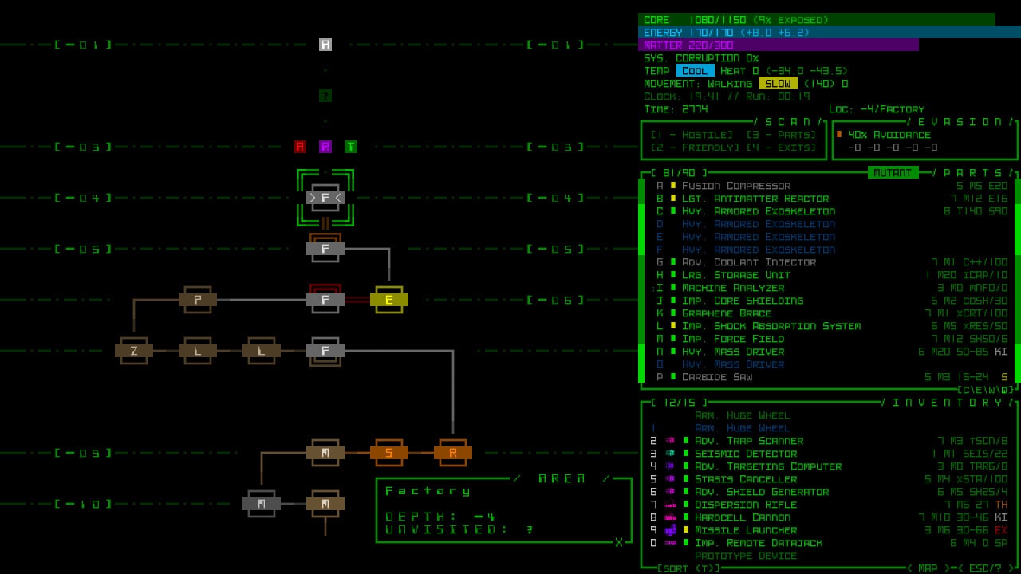This screenshot has height=574, width=1021.
Task: Click the Sort (T) inventory button
Action: pyautogui.click(x=688, y=568)
